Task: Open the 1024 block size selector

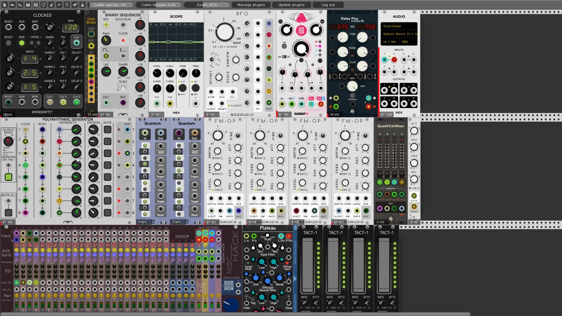Action: (x=408, y=42)
